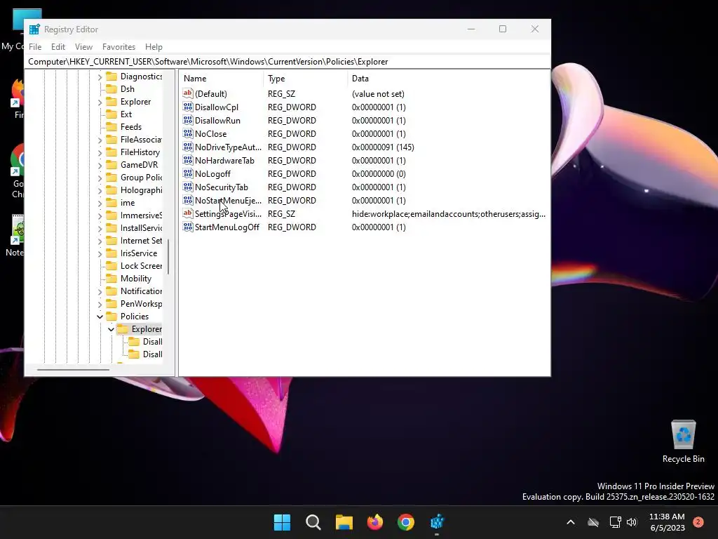The width and height of the screenshot is (718, 539).
Task: Click the notification badge showing 2
Action: click(698, 522)
